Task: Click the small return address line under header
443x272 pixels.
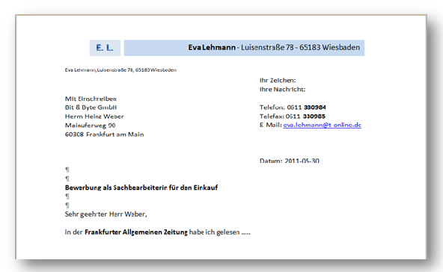Action: [x=120, y=70]
